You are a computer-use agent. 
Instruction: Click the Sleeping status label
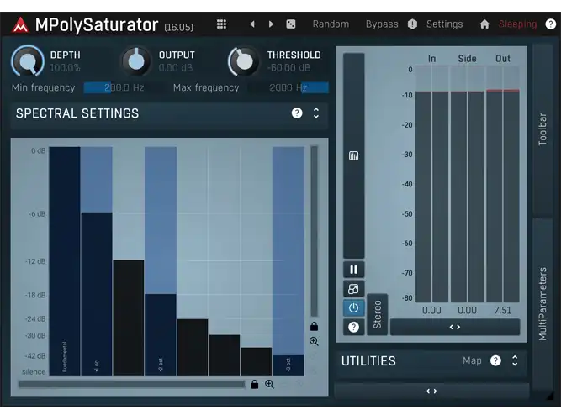(x=518, y=24)
